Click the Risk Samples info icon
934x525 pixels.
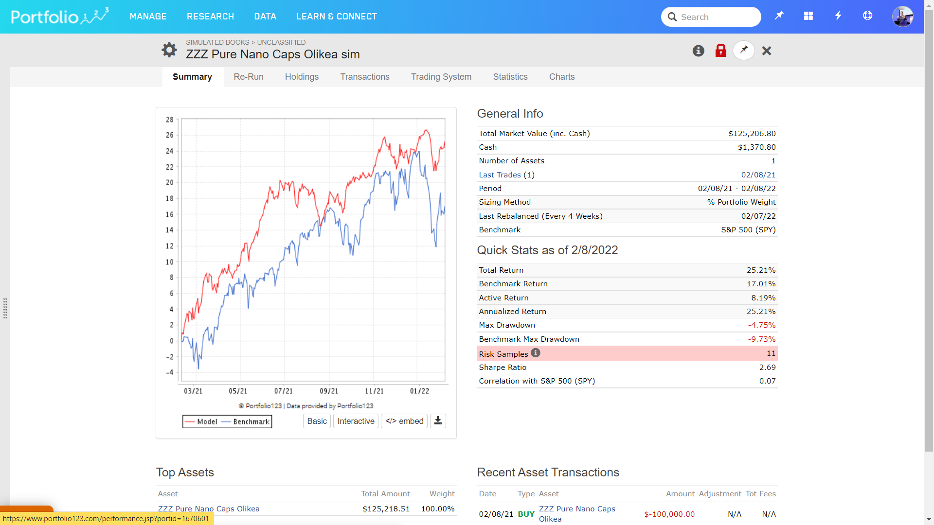[x=536, y=353]
